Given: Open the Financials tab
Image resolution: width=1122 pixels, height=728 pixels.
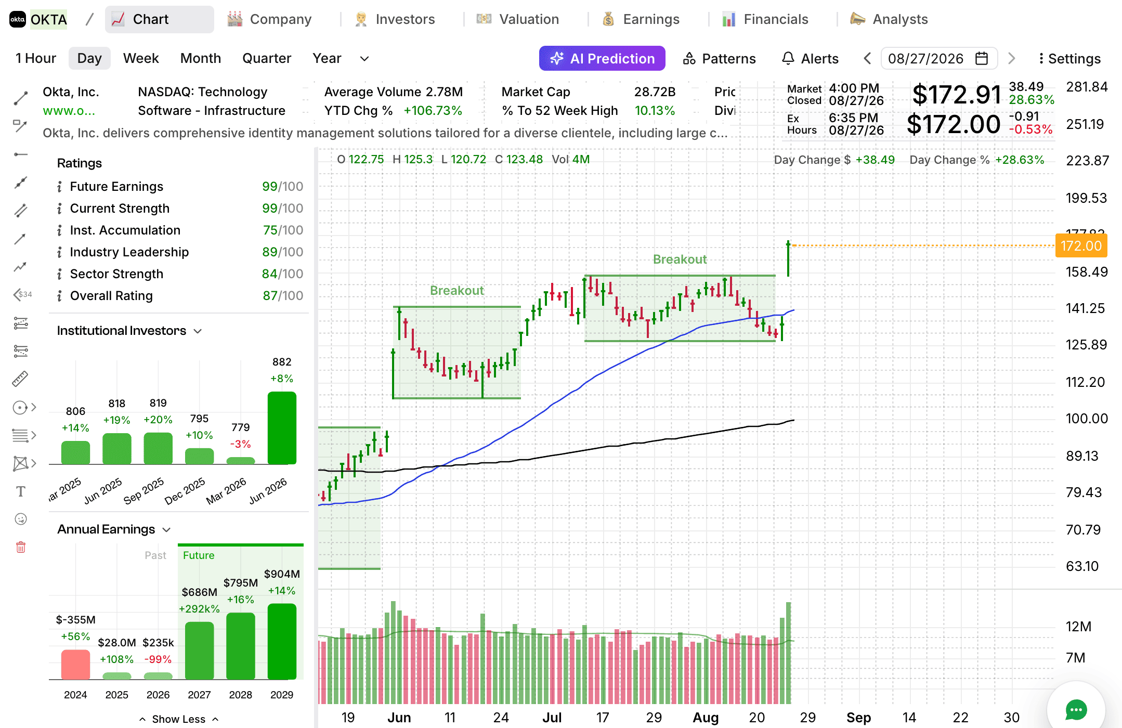Looking at the screenshot, I should tap(765, 19).
